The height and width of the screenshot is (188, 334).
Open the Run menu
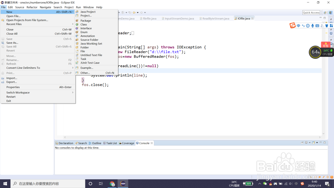[x=78, y=7]
